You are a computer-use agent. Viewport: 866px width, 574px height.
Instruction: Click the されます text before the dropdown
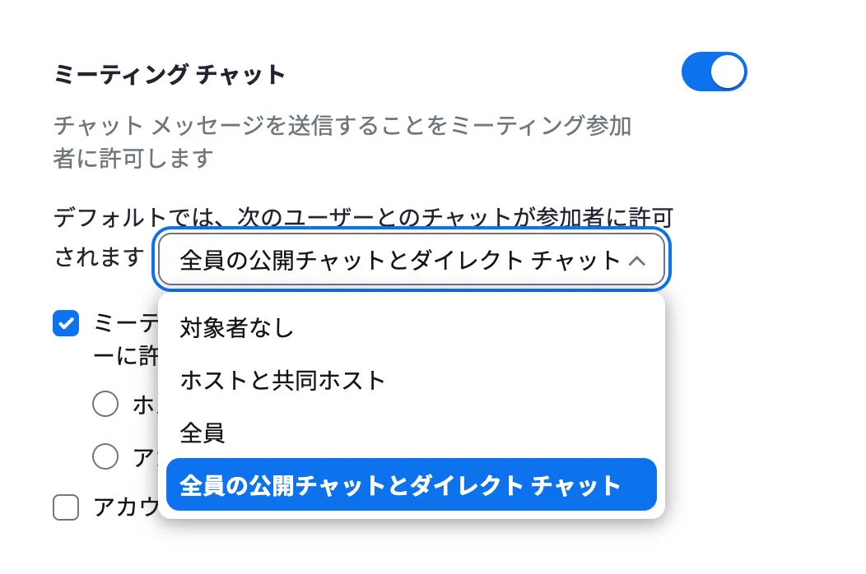pos(100,257)
